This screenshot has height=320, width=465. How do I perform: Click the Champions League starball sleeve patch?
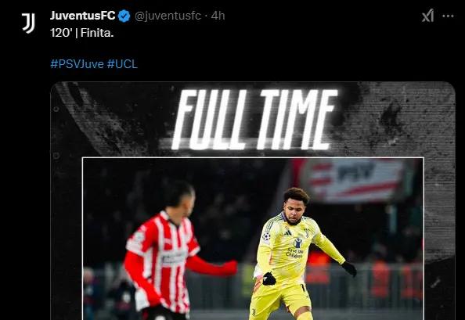(x=266, y=237)
